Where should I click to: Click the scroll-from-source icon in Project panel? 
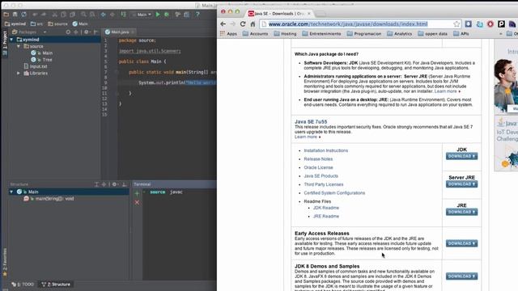coord(68,32)
